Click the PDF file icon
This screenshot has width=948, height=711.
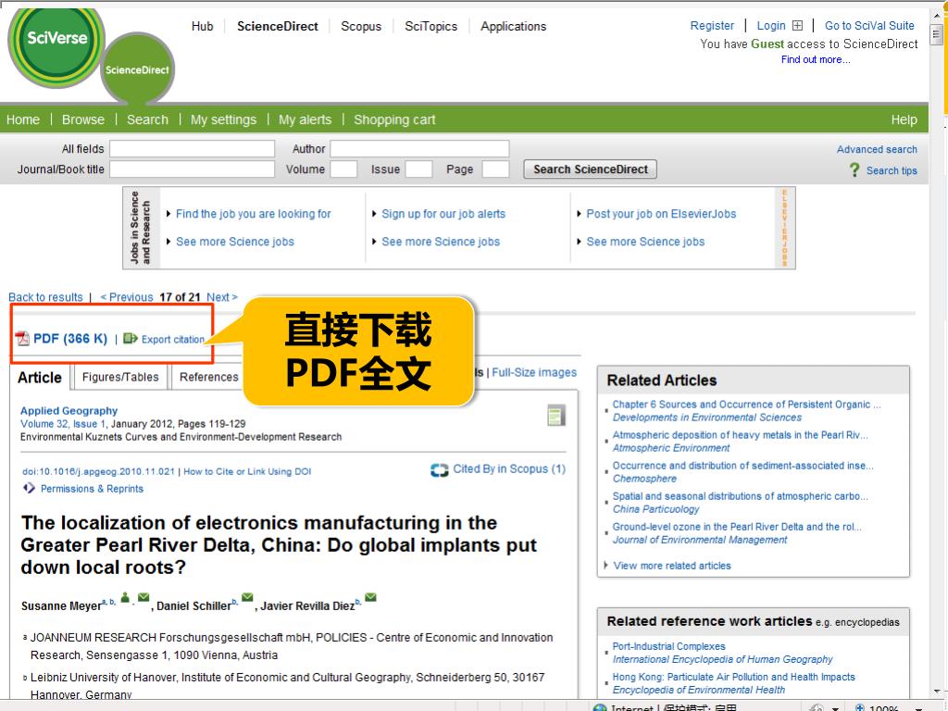coord(22,339)
